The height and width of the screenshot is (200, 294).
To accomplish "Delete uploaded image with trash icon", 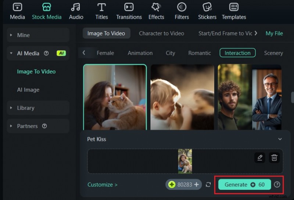I will [x=274, y=158].
